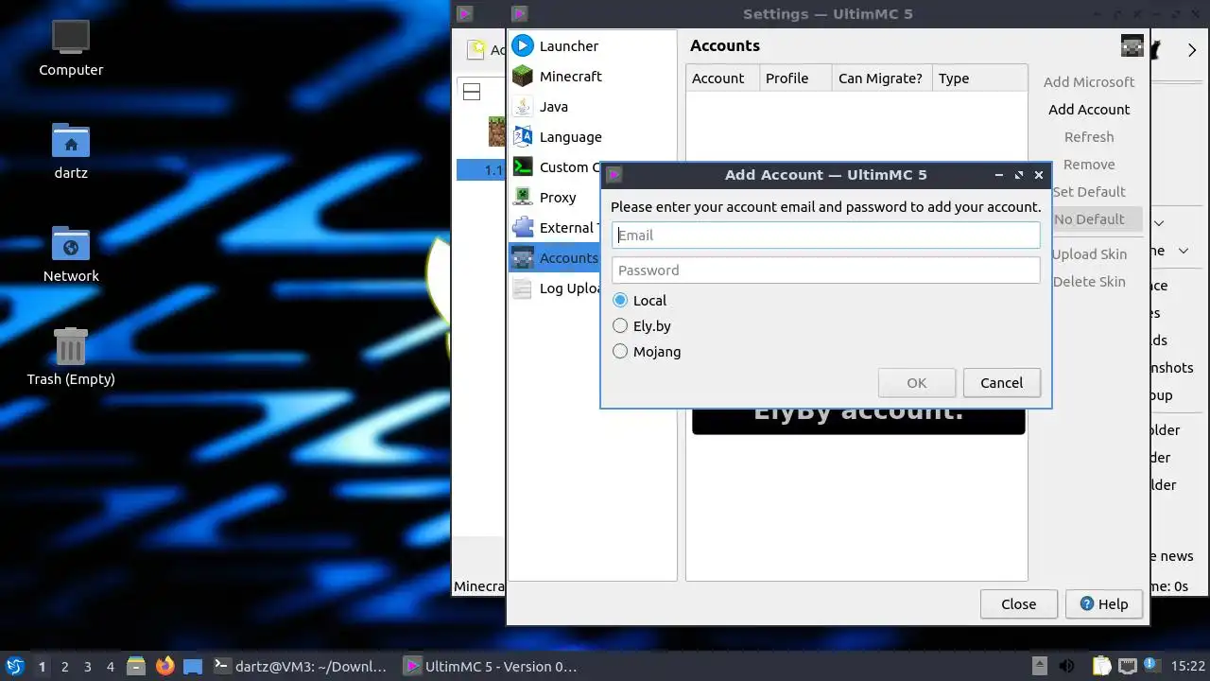Launch Firefox from the taskbar
The width and height of the screenshot is (1210, 681).
[x=165, y=666]
